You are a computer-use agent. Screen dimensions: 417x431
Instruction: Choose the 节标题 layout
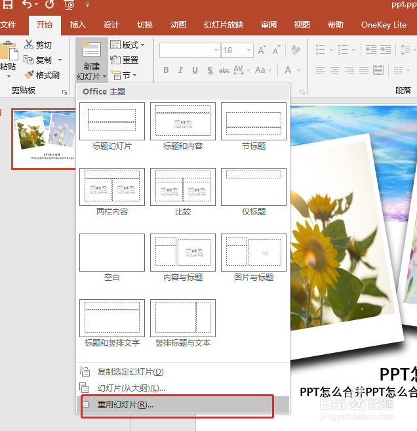[x=254, y=127]
